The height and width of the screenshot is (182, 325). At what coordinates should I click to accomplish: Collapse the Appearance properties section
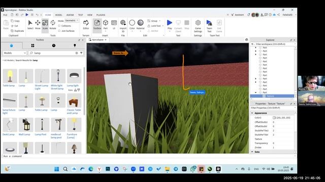point(252,113)
